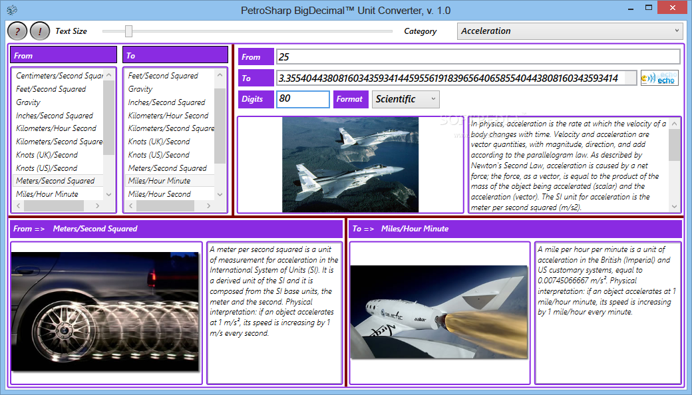This screenshot has width=692, height=395.
Task: Click the Digits label
Action: (x=256, y=99)
